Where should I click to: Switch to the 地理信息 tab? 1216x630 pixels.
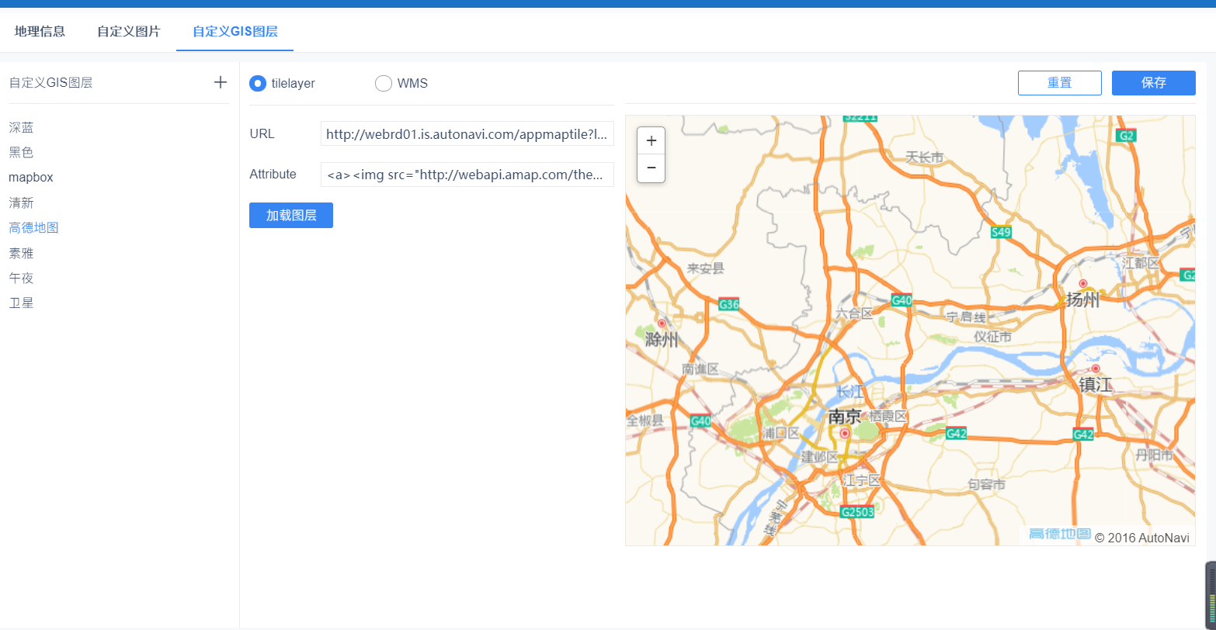(40, 32)
